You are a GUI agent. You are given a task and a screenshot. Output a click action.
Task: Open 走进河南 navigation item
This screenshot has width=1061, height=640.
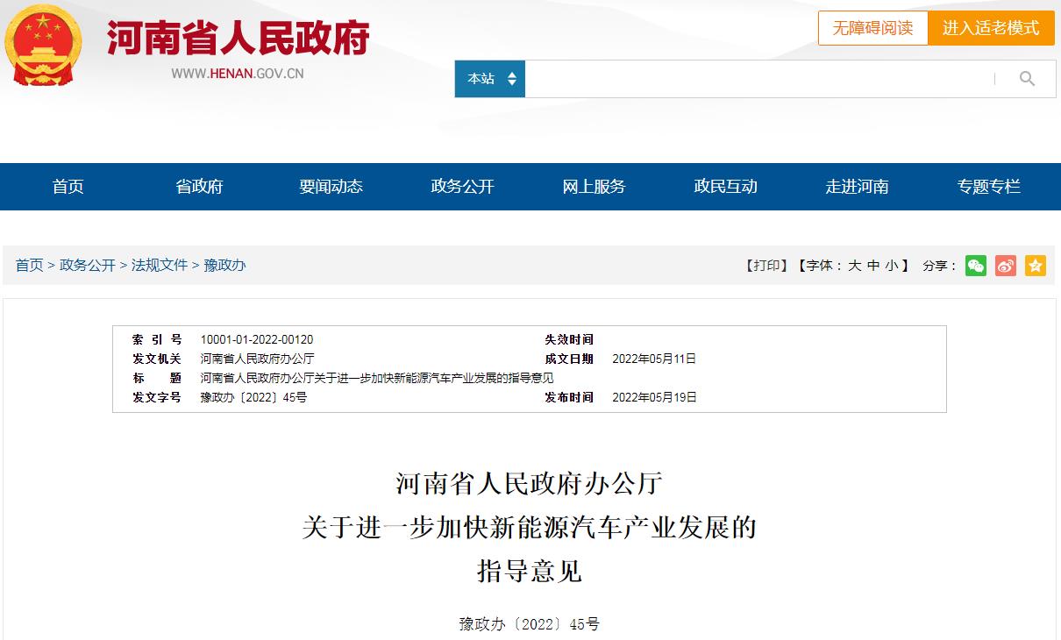coord(857,187)
